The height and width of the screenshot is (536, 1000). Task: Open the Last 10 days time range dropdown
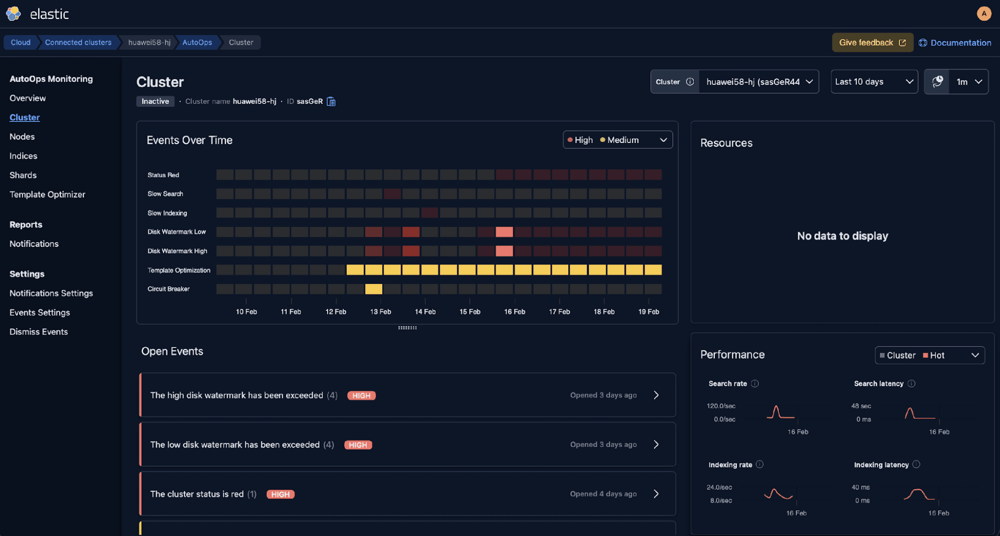coord(874,81)
